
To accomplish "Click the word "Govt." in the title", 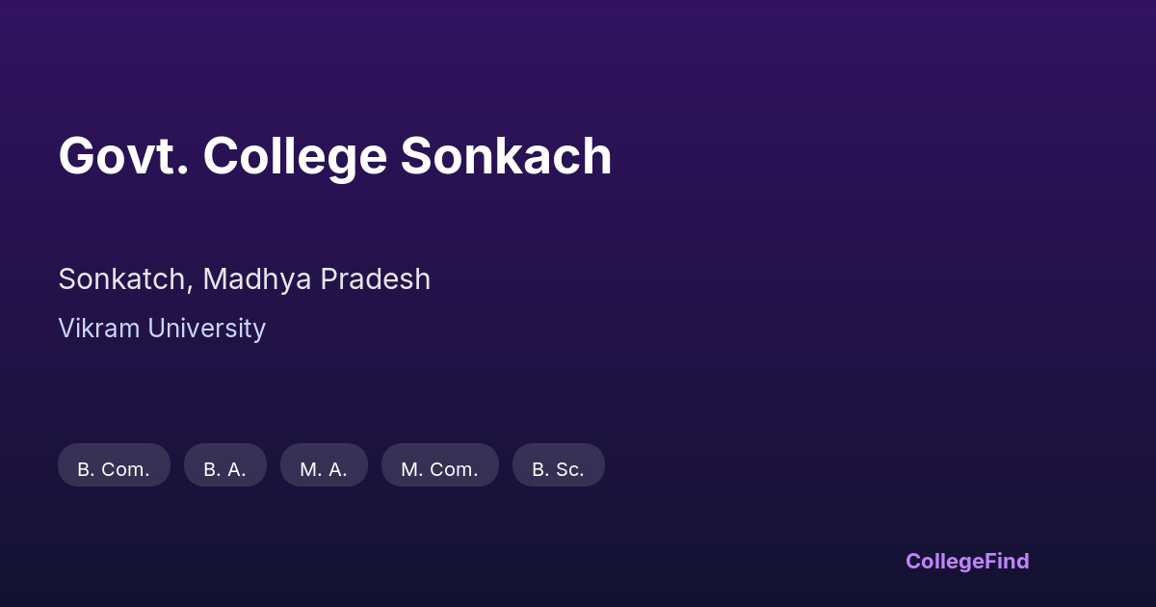I will (123, 156).
